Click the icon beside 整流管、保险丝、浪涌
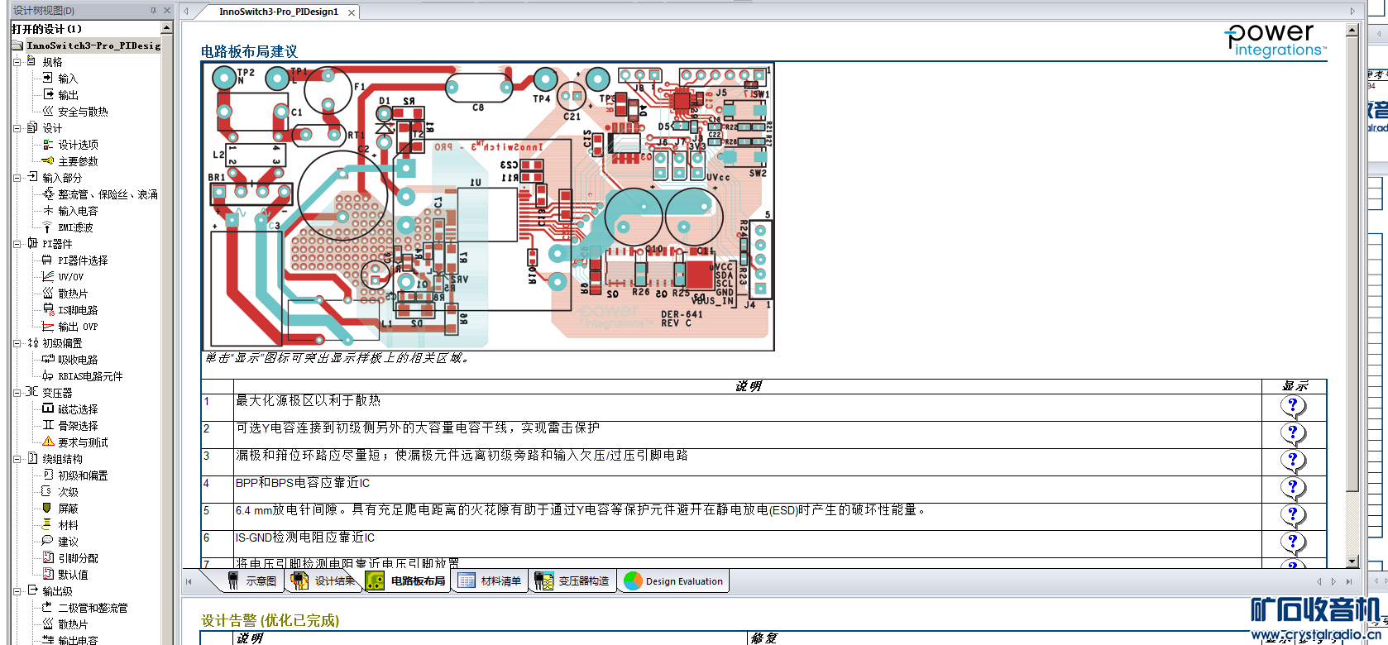This screenshot has height=645, width=1388. coord(48,193)
